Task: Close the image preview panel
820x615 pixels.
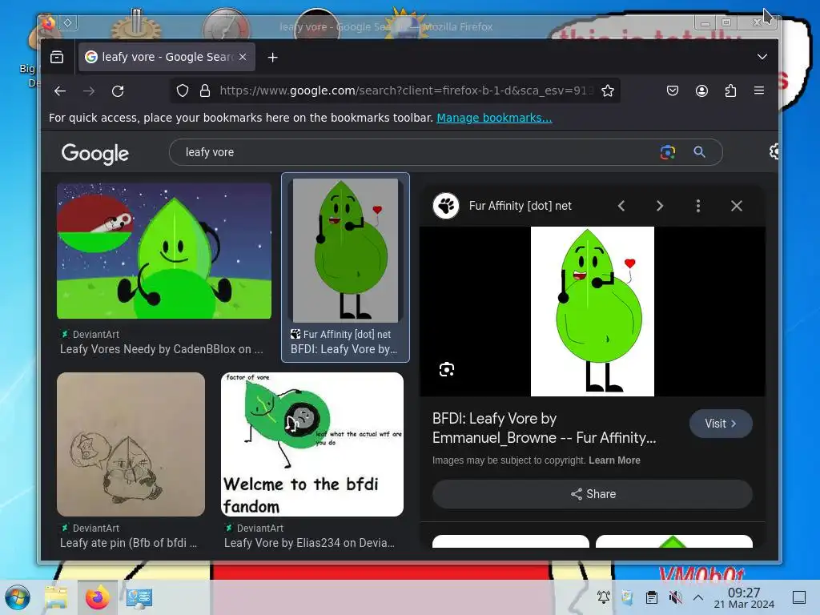Action: click(x=737, y=206)
